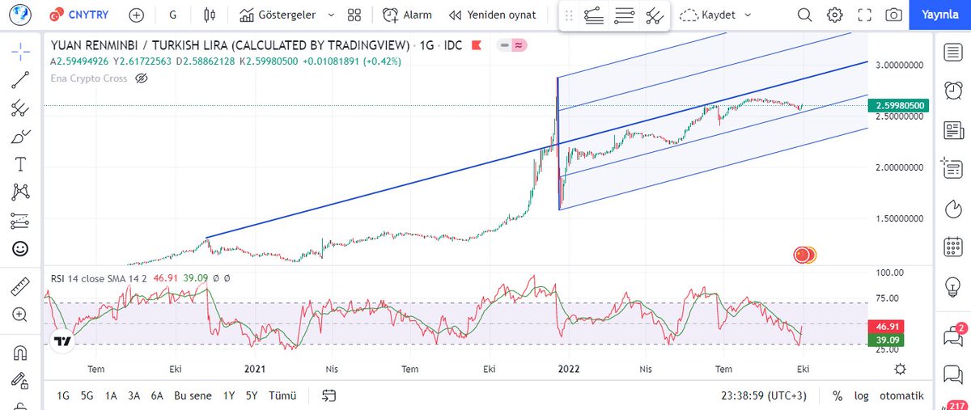Select the ruler measure tool
The height and width of the screenshot is (410, 971).
click(x=21, y=287)
